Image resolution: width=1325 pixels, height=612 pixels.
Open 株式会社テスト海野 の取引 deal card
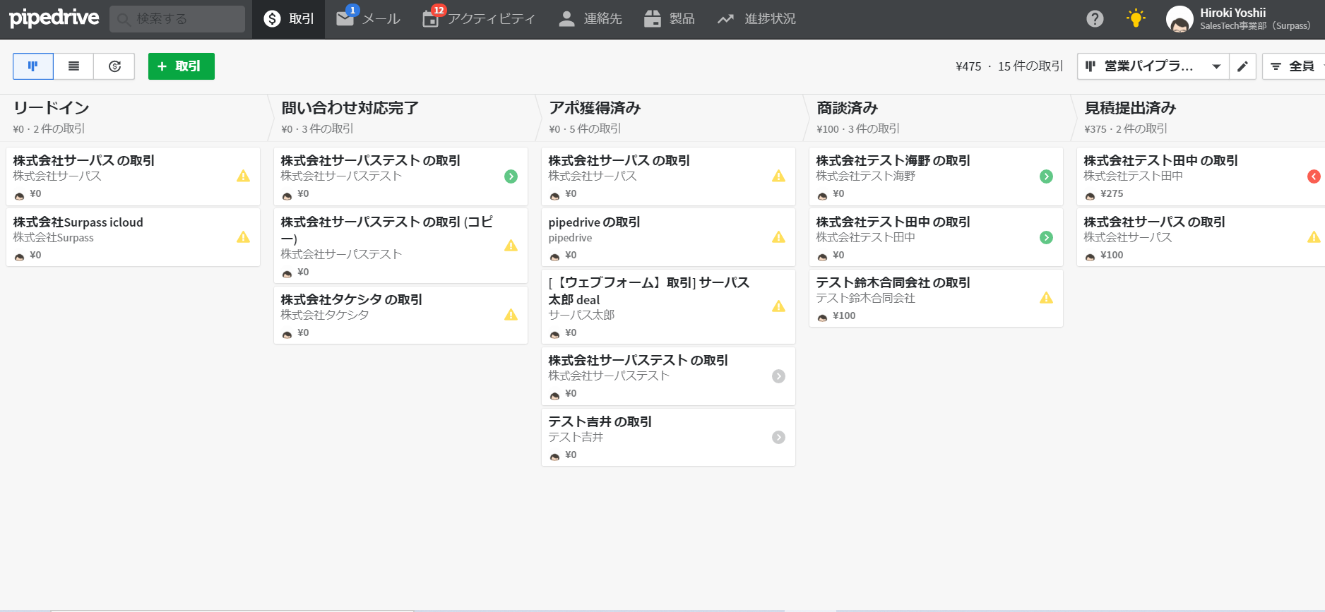coord(936,176)
